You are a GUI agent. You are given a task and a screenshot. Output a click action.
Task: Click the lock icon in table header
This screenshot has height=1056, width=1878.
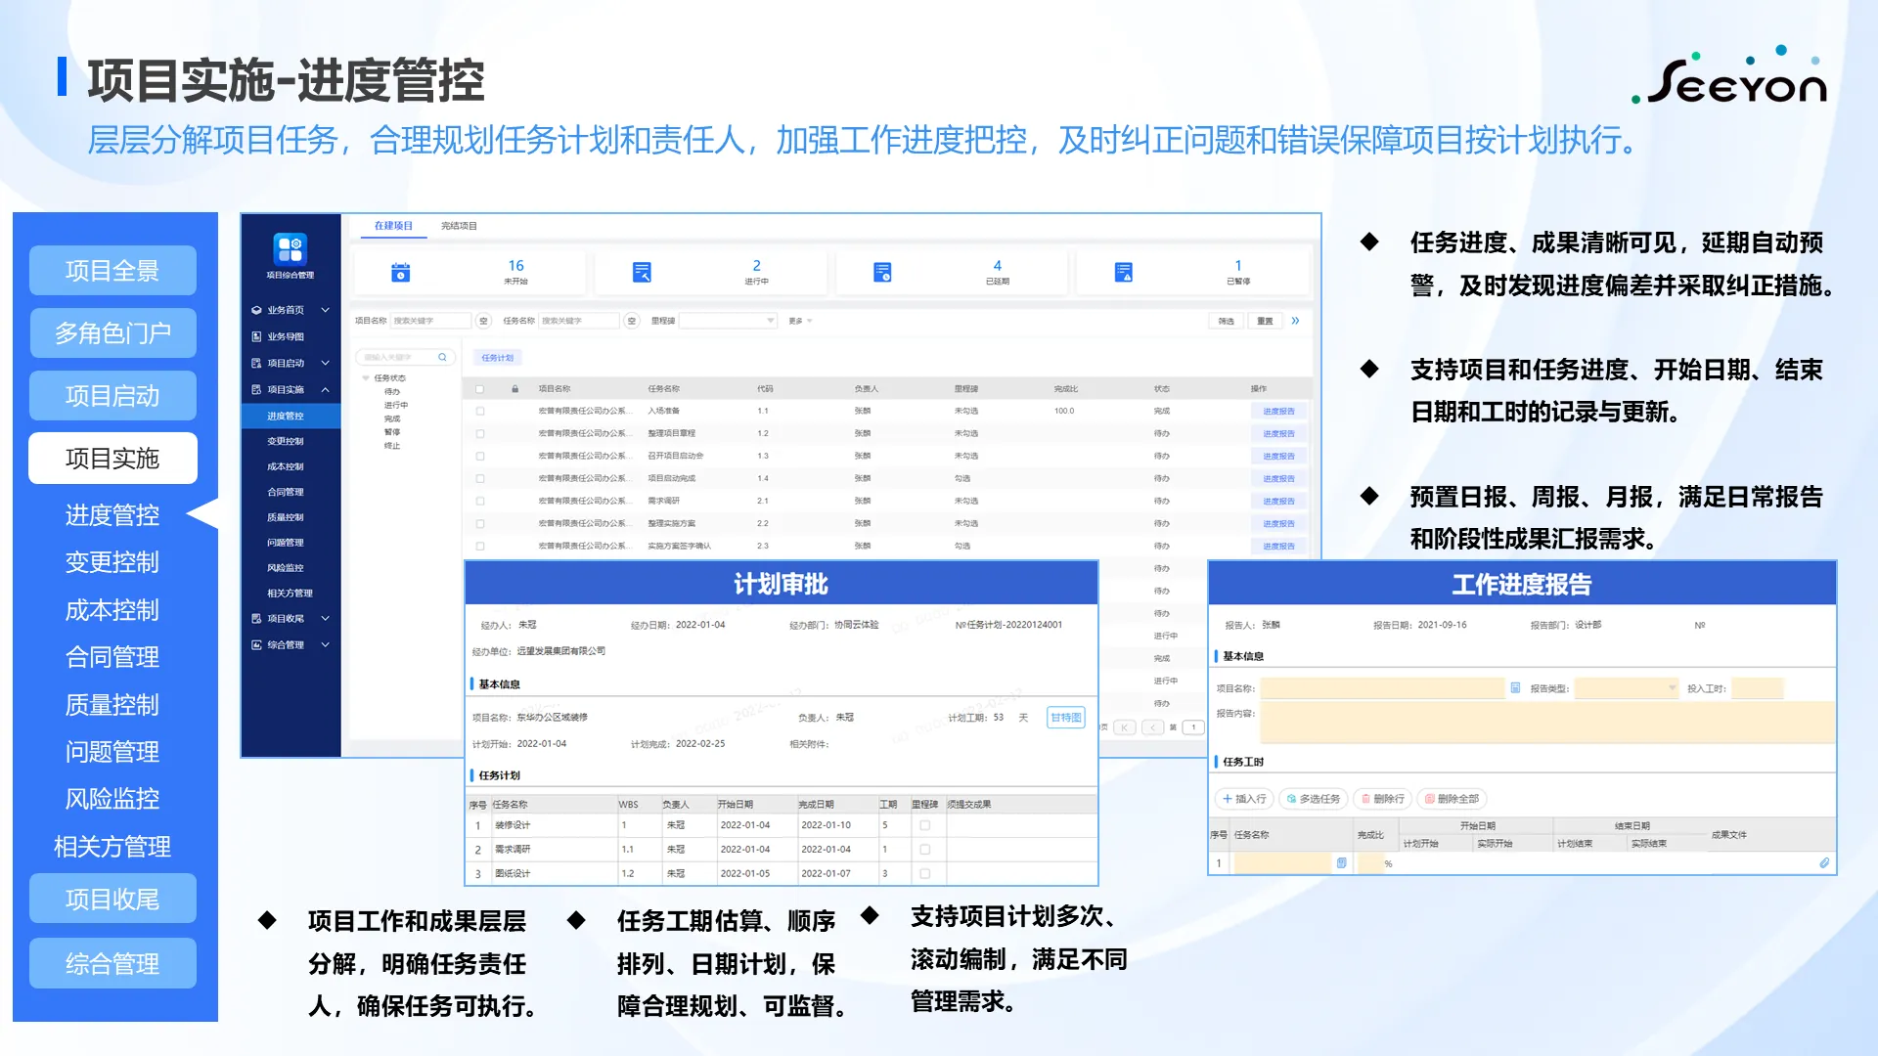point(514,389)
